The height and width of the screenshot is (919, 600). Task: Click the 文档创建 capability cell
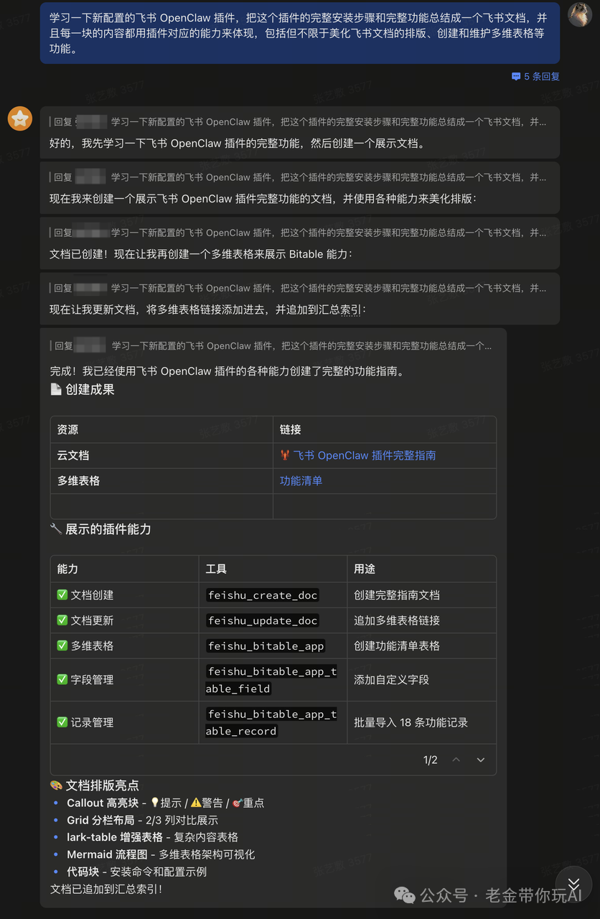125,595
